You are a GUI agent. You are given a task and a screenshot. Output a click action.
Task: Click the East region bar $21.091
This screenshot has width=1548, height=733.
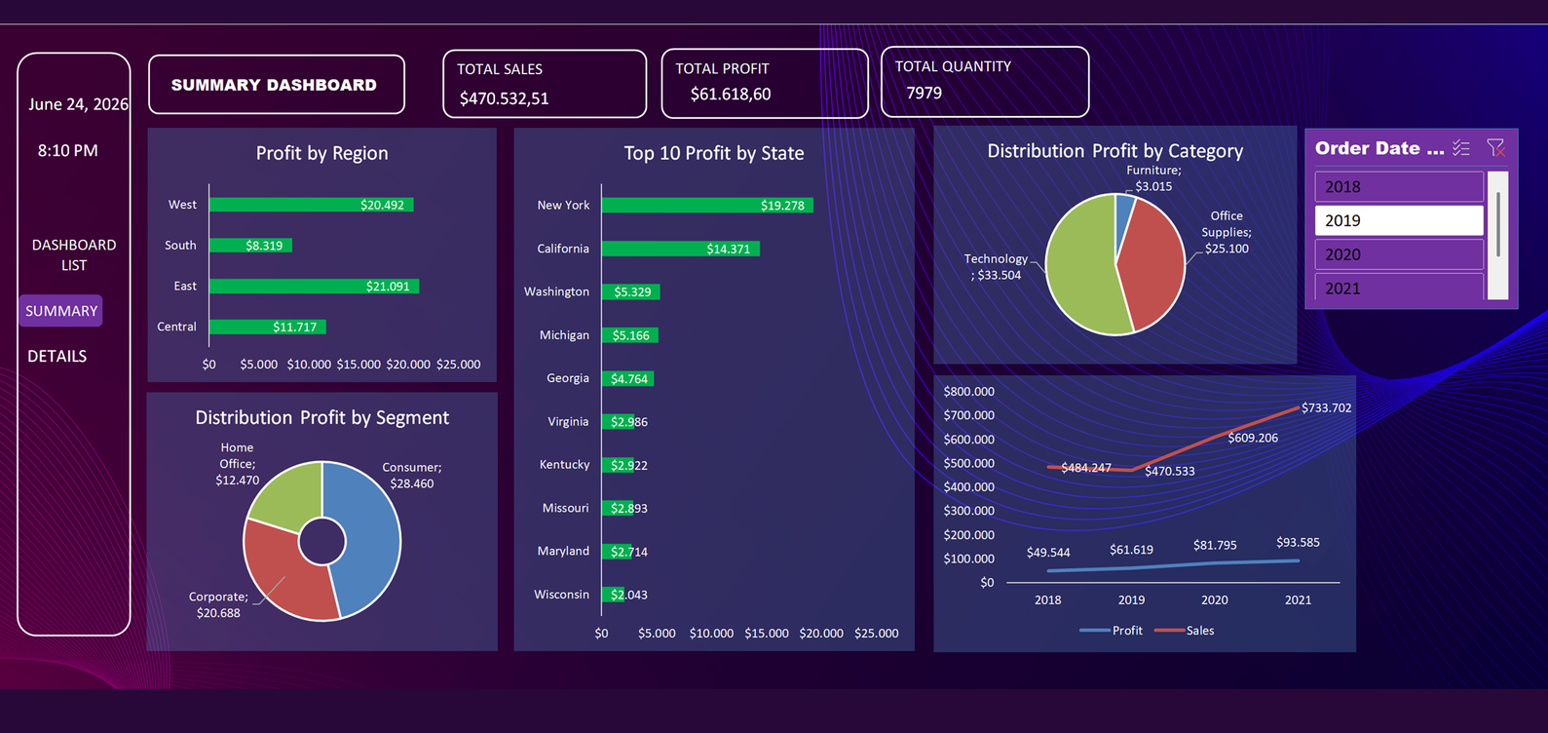click(315, 287)
